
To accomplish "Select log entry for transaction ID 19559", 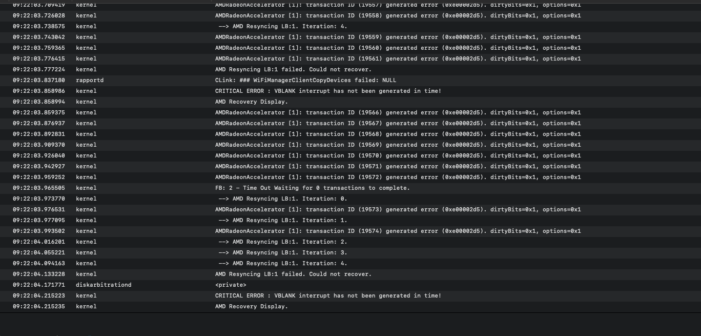I will tap(398, 37).
